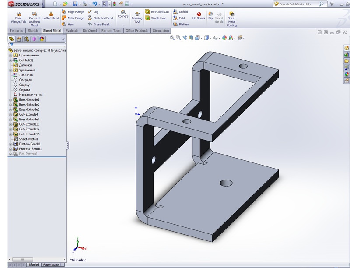
Task: Open the Forming Tool command
Action: click(x=137, y=18)
